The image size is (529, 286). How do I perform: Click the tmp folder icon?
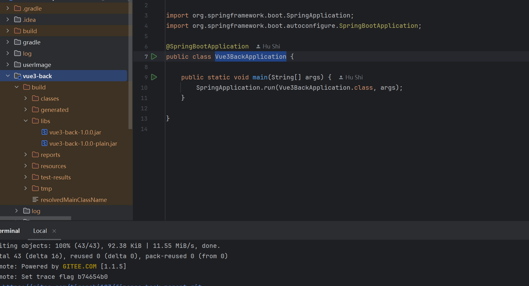pyautogui.click(x=35, y=188)
